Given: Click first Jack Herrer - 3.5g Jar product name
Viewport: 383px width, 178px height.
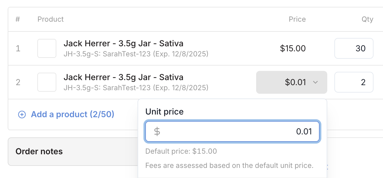Looking at the screenshot, I should point(123,44).
